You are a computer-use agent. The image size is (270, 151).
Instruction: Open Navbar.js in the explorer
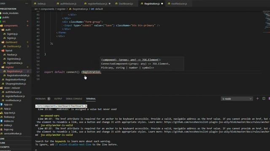(x=12, y=55)
